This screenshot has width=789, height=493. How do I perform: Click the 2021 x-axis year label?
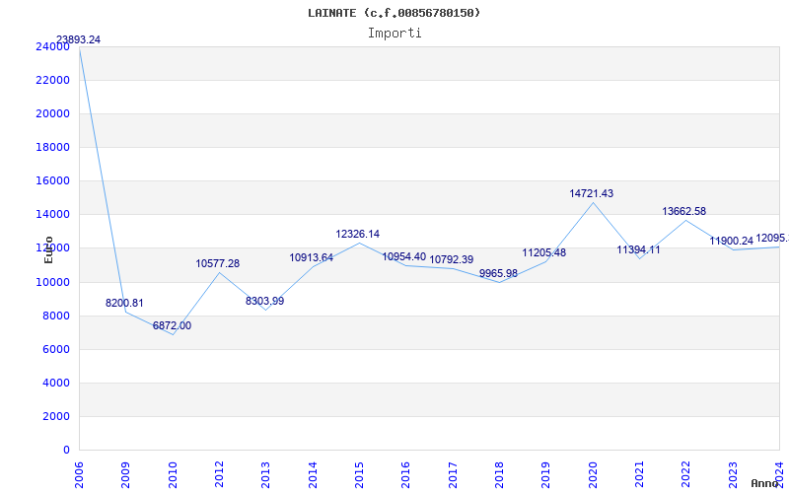pos(639,475)
